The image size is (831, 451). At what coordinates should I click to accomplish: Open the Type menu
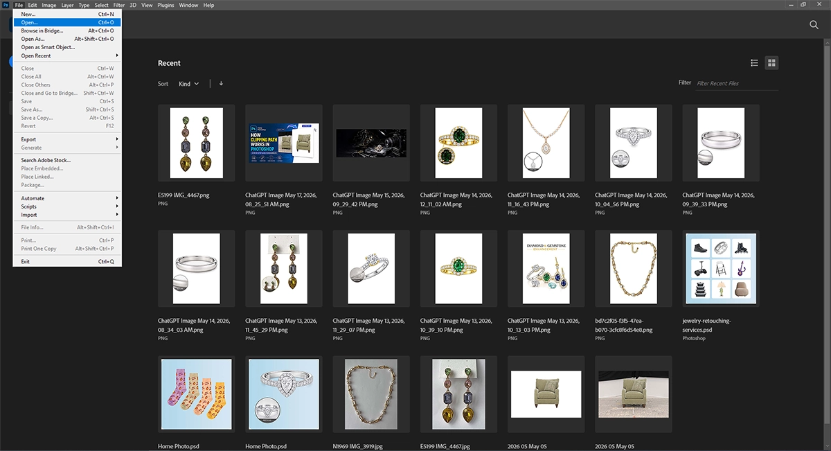point(84,5)
